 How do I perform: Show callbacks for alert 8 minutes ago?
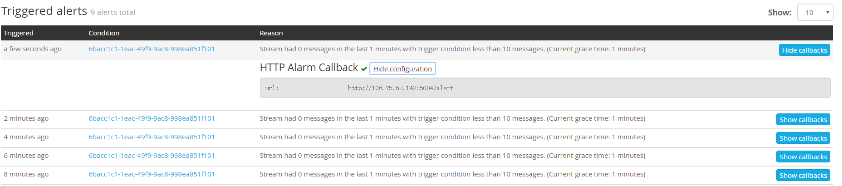click(803, 176)
